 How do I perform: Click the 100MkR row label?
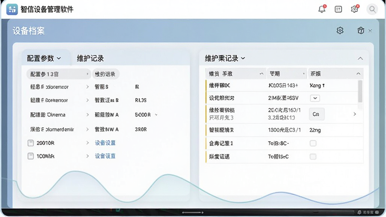(45, 156)
